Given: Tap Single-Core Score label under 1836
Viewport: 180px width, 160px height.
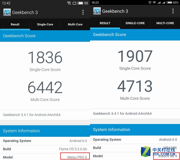Looking at the screenshot, I should [x=45, y=70].
